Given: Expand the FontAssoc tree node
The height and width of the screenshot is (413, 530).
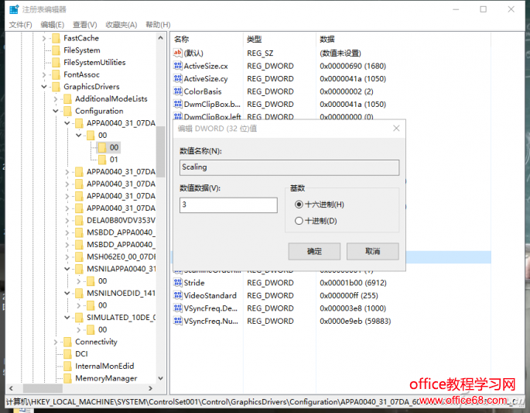Looking at the screenshot, I should [44, 75].
